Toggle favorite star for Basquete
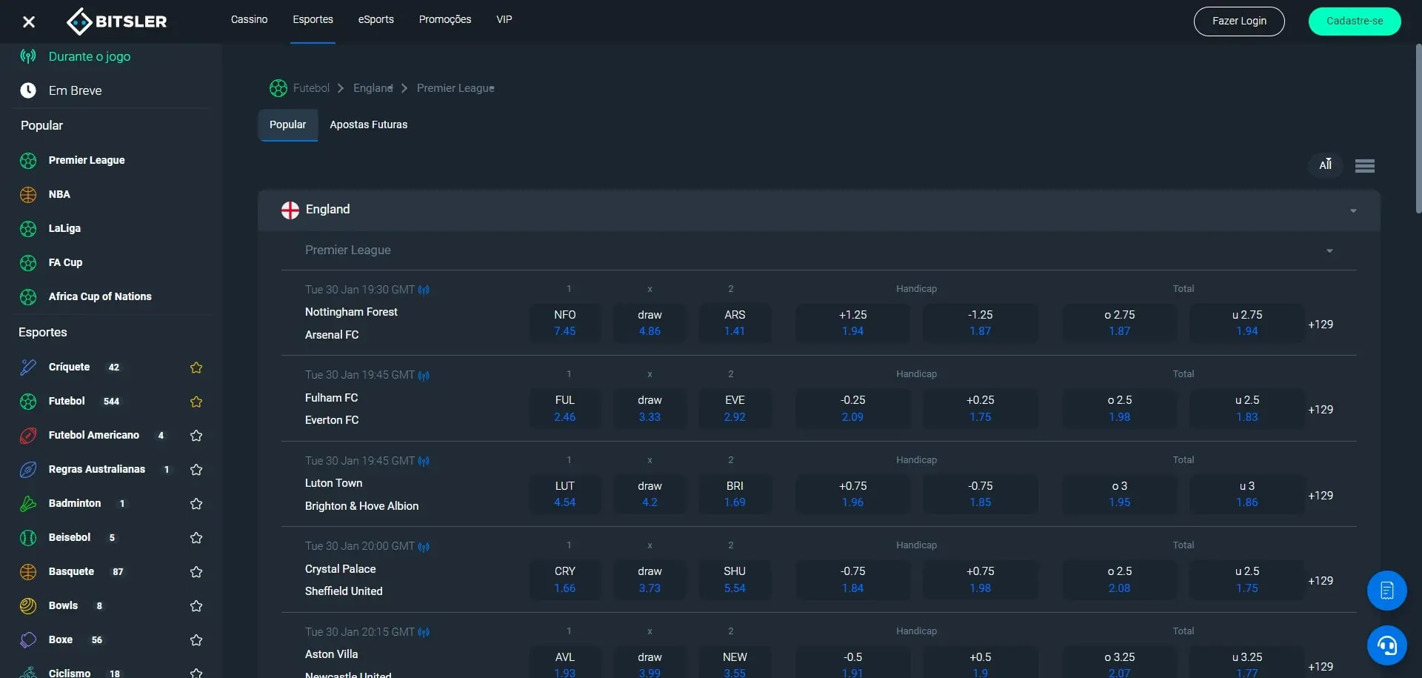The height and width of the screenshot is (678, 1422). [x=196, y=572]
